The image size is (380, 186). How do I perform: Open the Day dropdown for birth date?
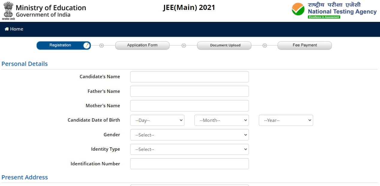point(157,120)
